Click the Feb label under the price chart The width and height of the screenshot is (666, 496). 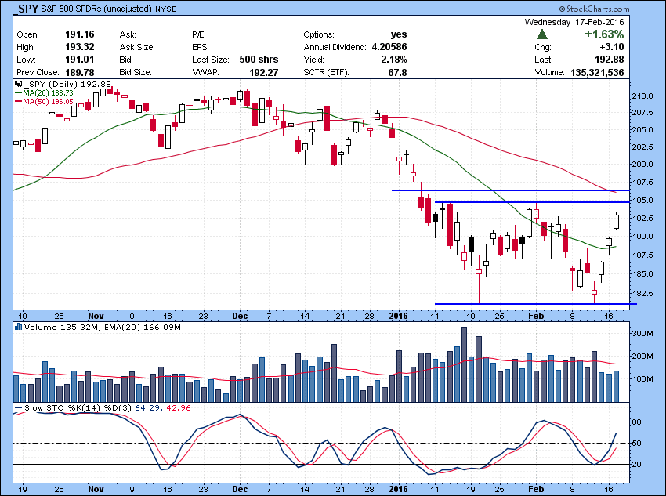pos(536,316)
